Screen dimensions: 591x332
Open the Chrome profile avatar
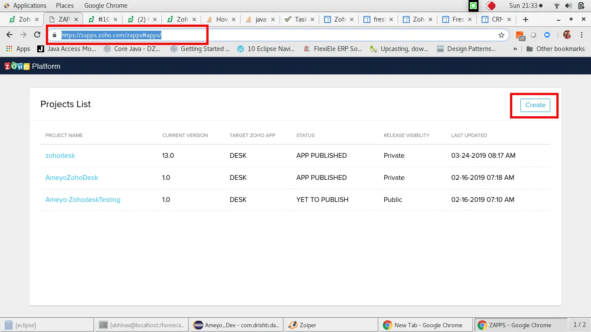click(x=567, y=35)
